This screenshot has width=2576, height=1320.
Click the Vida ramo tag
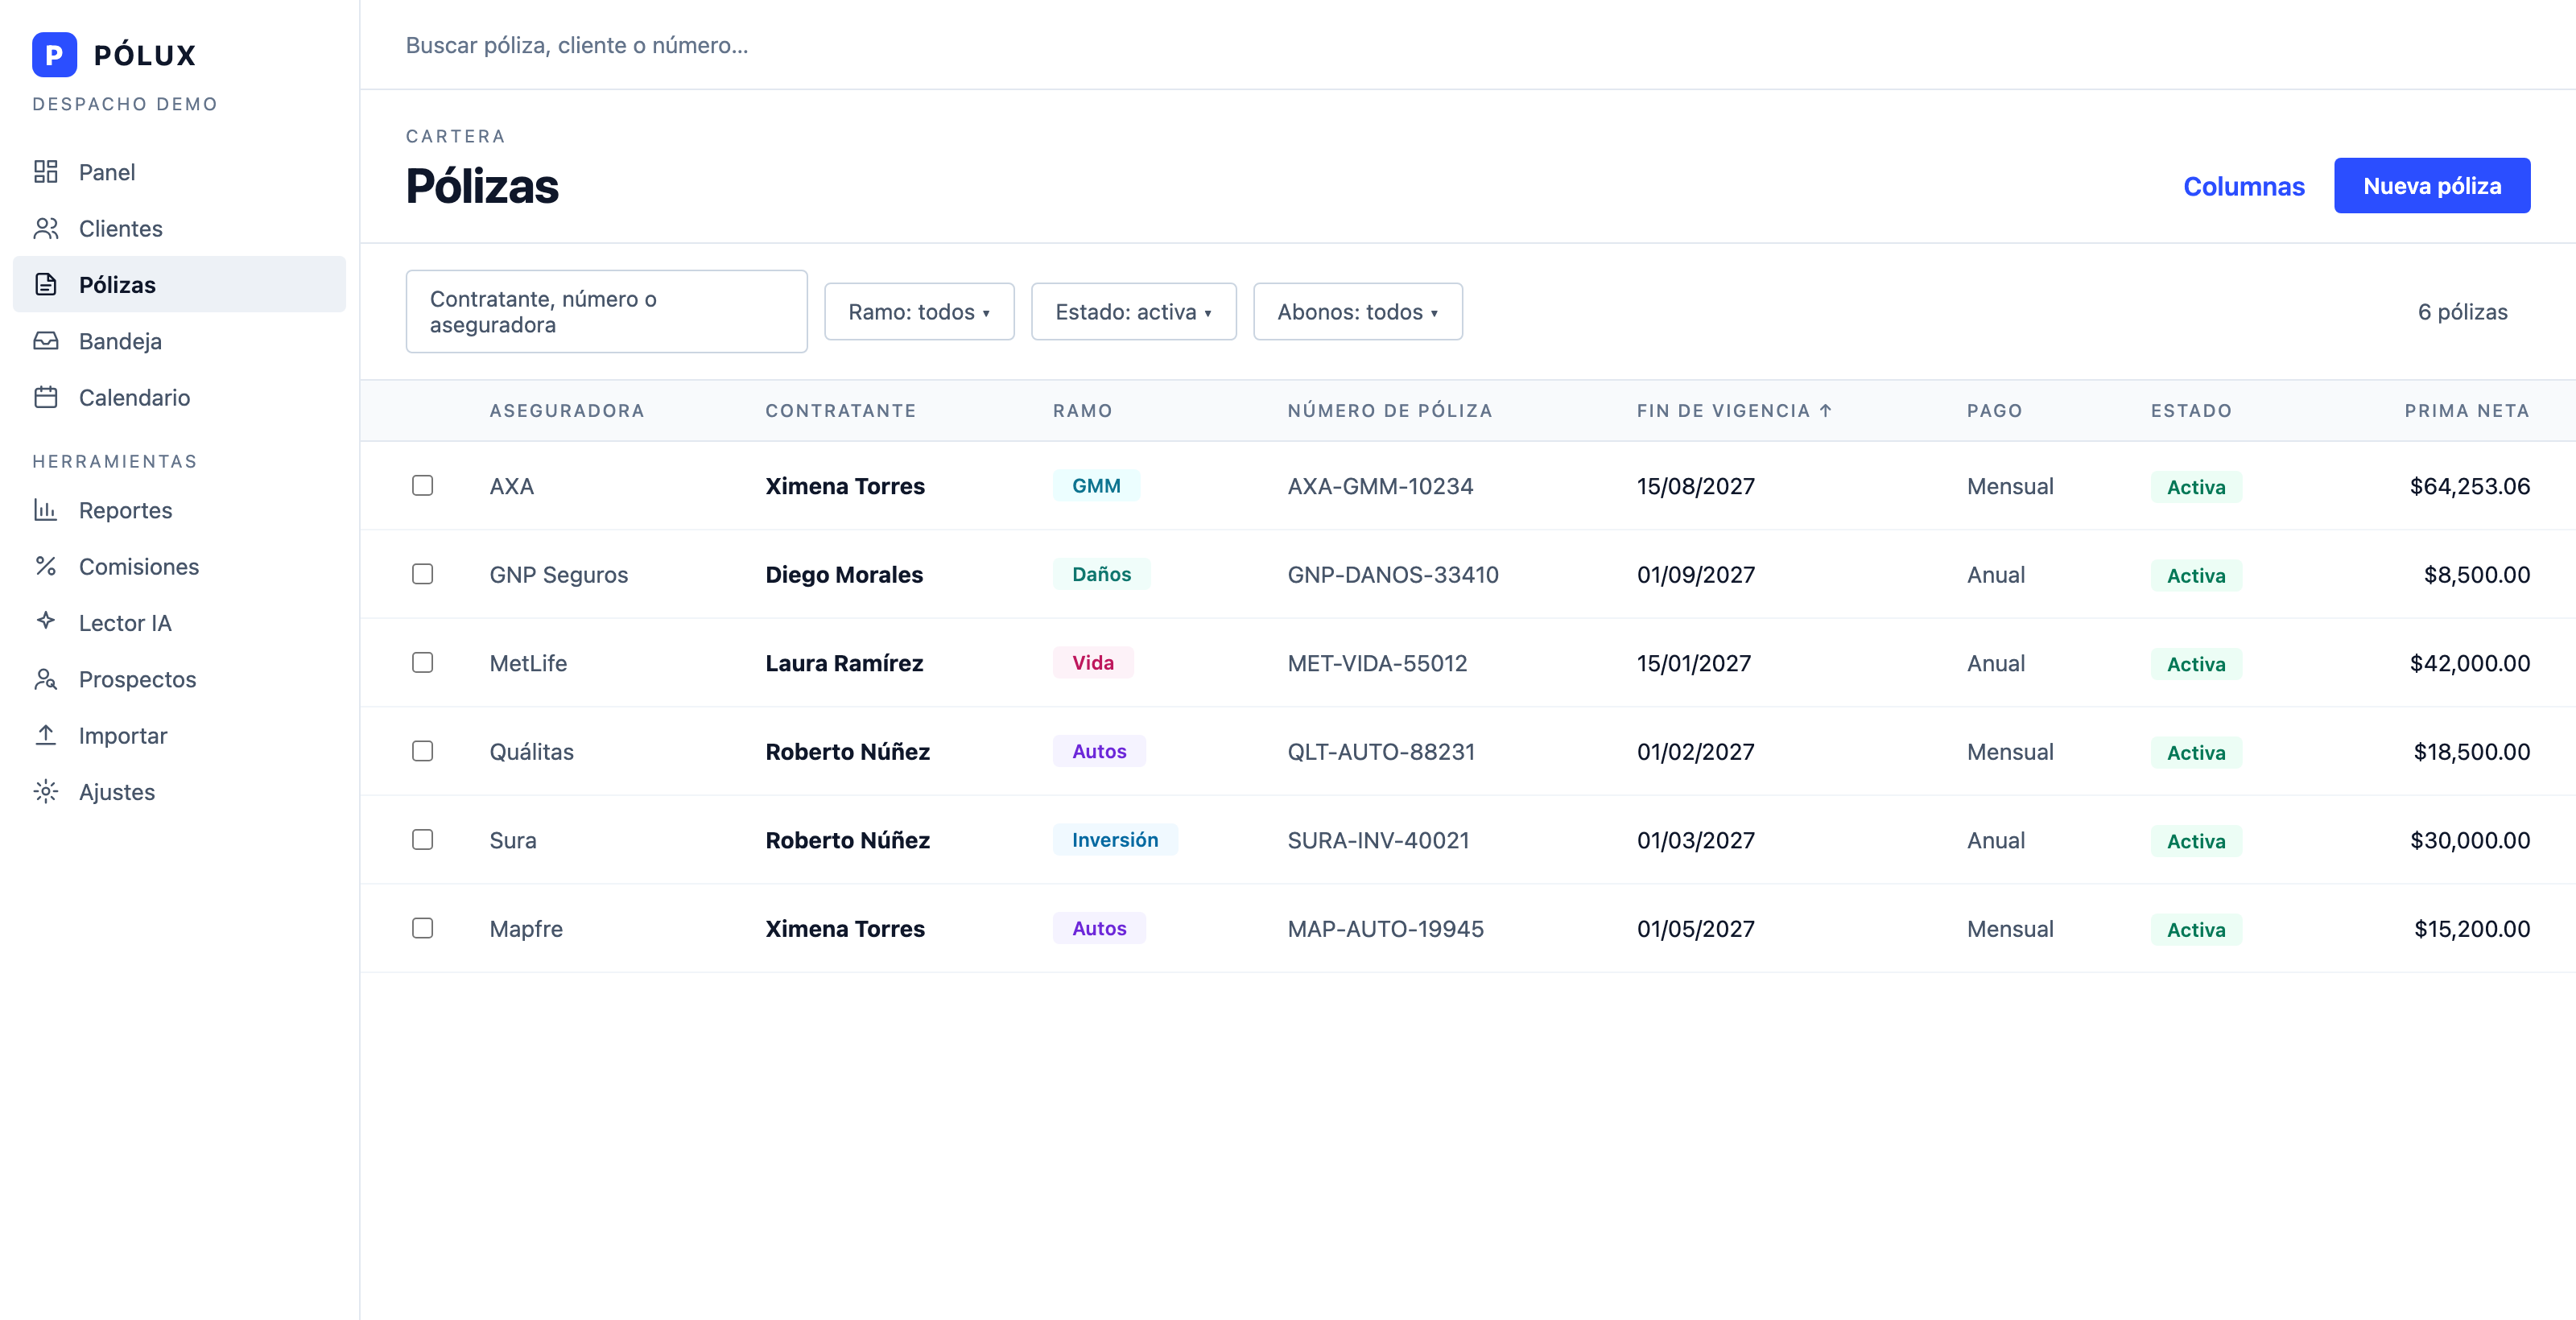(1092, 662)
